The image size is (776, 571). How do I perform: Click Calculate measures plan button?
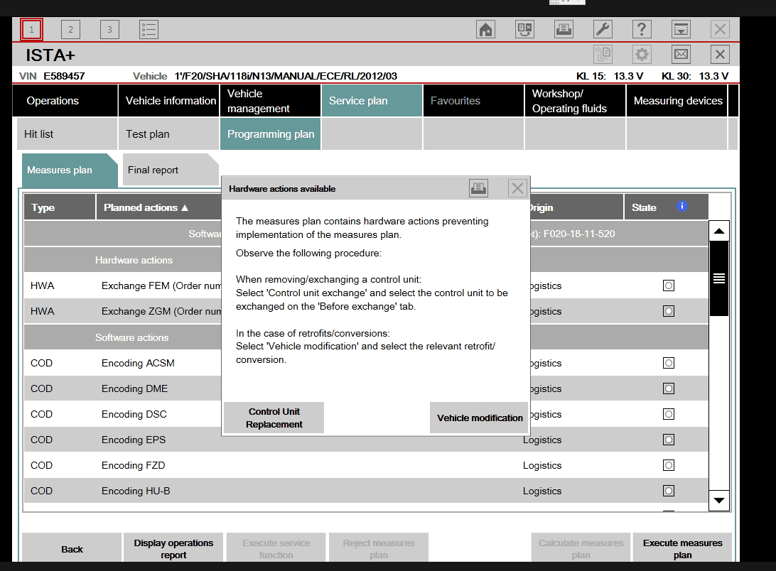click(581, 548)
